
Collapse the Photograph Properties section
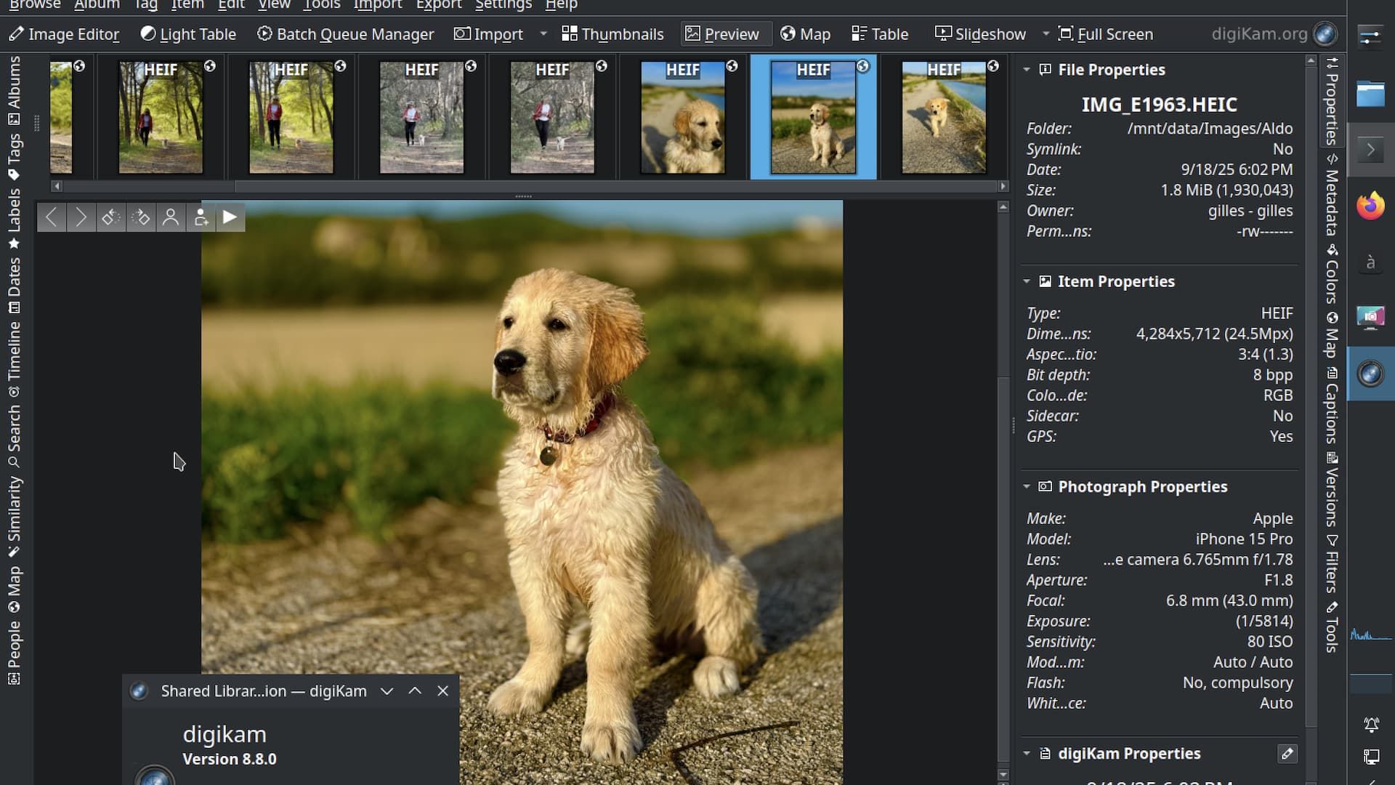pos(1027,486)
